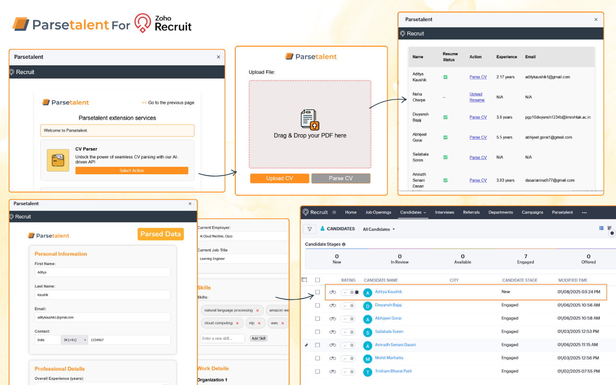Check the box for Divyansh Bajaj row

[x=317, y=306]
